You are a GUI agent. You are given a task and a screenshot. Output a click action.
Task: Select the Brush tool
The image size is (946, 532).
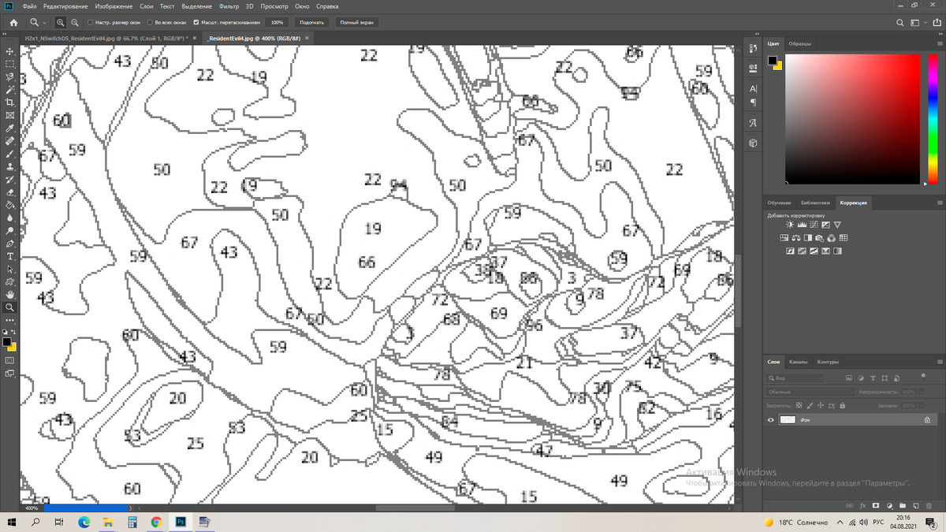[x=9, y=154]
